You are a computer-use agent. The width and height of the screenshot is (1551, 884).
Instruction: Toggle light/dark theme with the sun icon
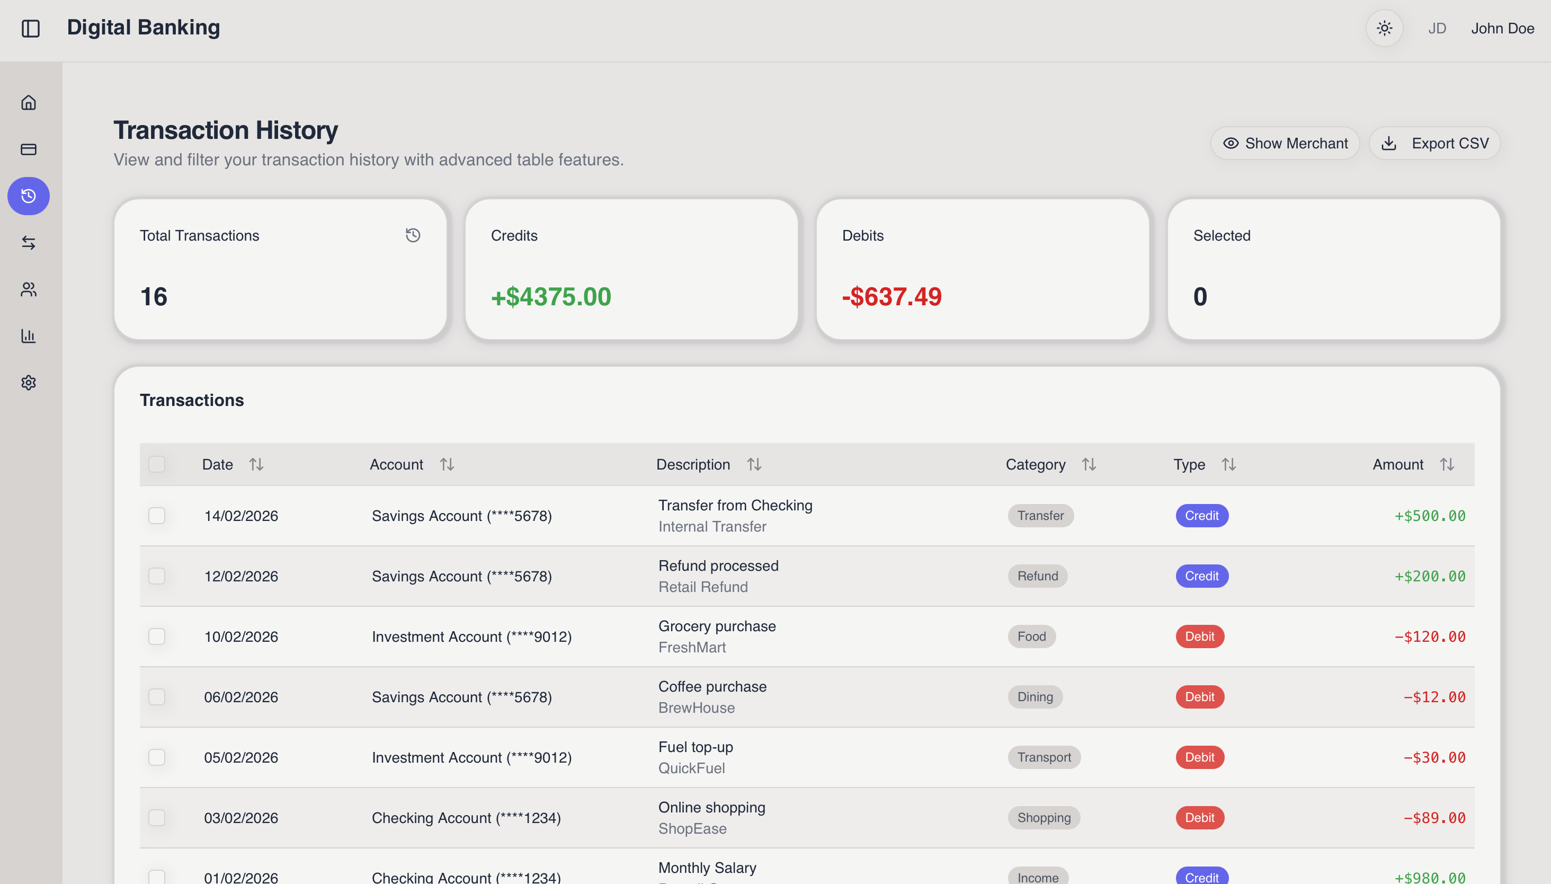(x=1384, y=28)
